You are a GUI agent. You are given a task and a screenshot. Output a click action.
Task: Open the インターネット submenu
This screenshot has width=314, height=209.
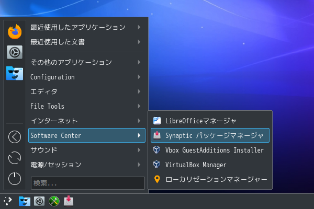pyautogui.click(x=87, y=121)
